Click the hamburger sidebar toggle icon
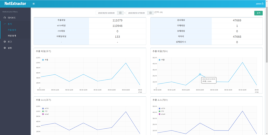Image resolution: width=268 pixels, height=135 pixels. 34,4
